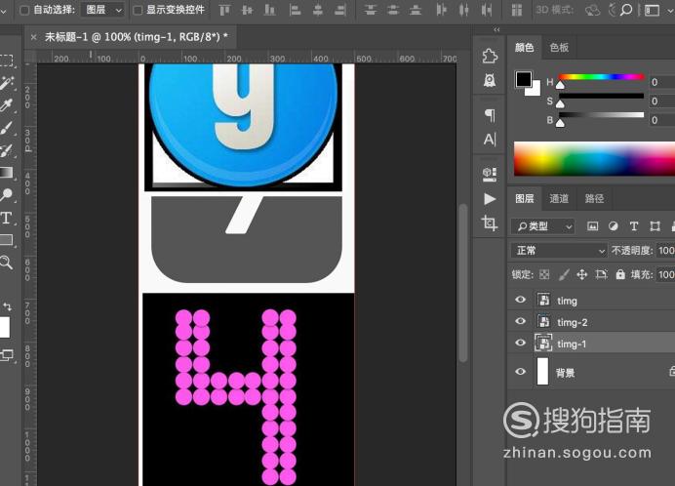The width and height of the screenshot is (675, 486).
Task: Enable 显示变换控件 checkbox
Action: pyautogui.click(x=138, y=10)
